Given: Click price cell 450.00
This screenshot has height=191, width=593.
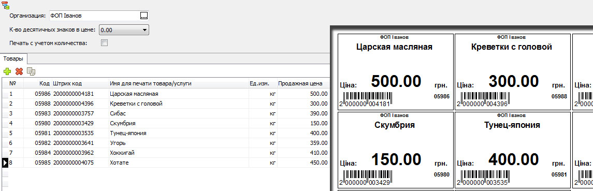Looking at the screenshot, I should click(x=303, y=163).
